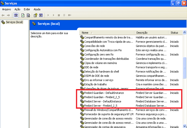Viewport: 187px width, 128px height.
Task: Click the Descrição column header
Action: click(151, 33)
